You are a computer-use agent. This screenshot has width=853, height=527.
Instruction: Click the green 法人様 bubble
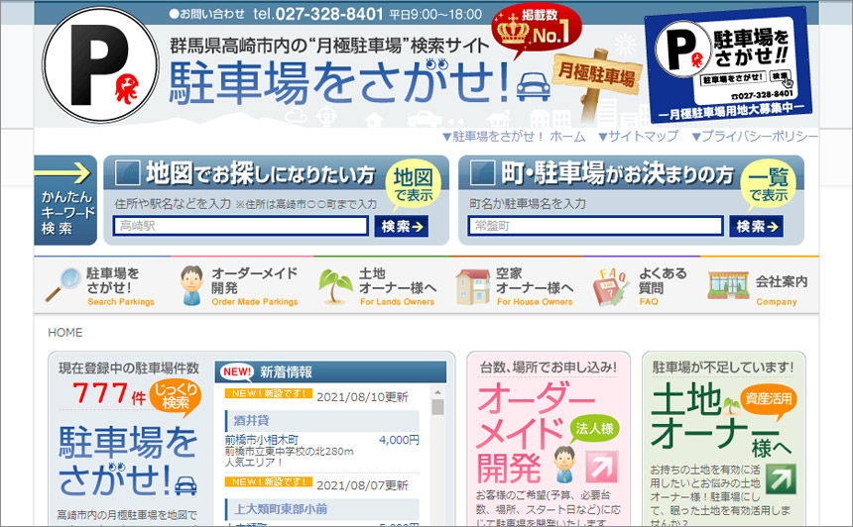tap(594, 429)
